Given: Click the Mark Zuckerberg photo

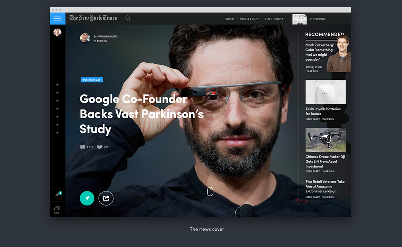Looking at the screenshot, I should (x=339, y=54).
